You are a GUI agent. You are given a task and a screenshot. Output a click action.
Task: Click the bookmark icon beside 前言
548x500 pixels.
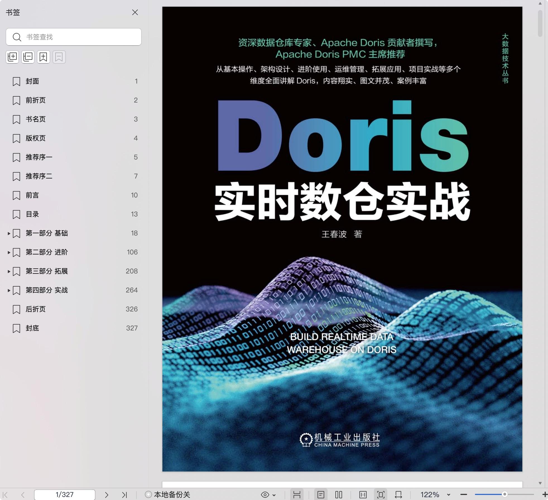16,196
